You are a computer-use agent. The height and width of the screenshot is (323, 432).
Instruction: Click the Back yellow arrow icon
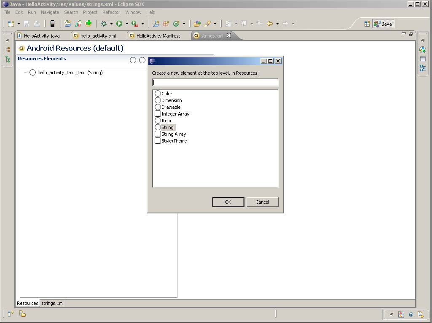[270, 24]
